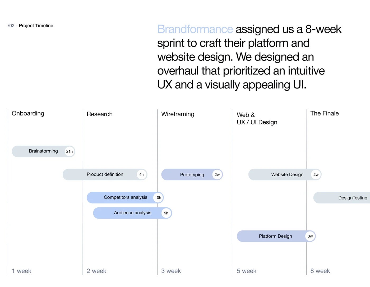Click the "/02 - Project Timeline" section label
This screenshot has height=287, width=370.
[x=31, y=26]
